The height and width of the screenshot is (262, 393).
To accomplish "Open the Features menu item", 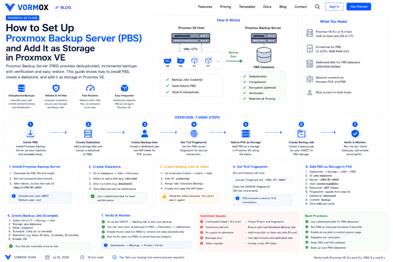I will (205, 7).
